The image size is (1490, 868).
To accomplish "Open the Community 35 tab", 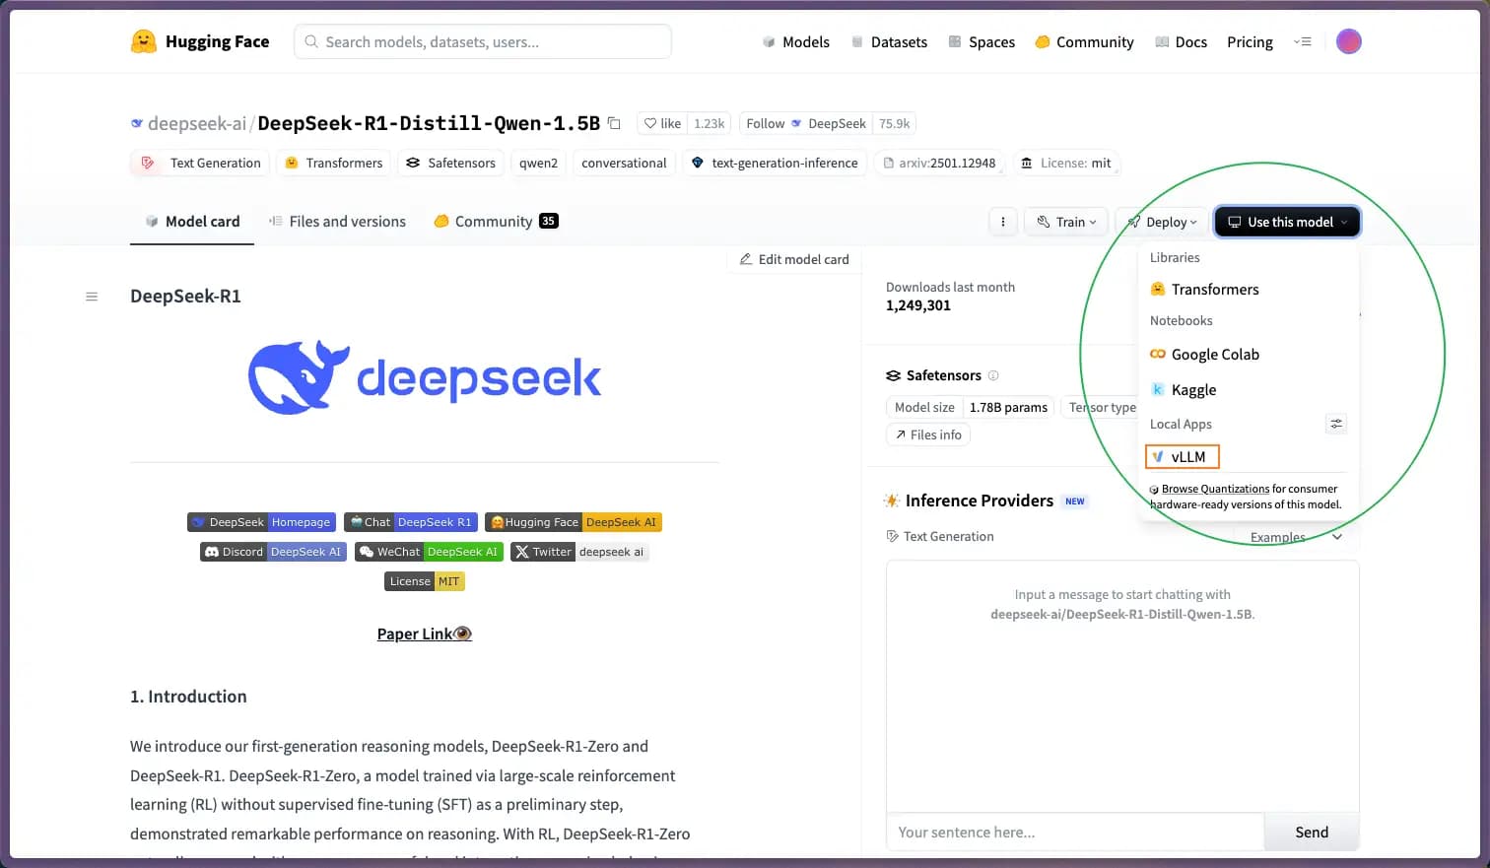I will point(496,221).
